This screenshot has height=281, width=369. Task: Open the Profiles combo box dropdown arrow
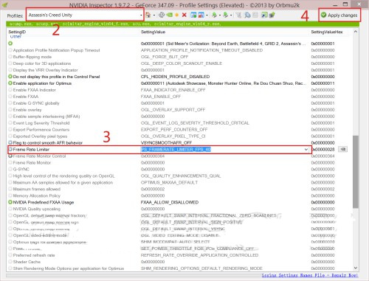[141, 15]
